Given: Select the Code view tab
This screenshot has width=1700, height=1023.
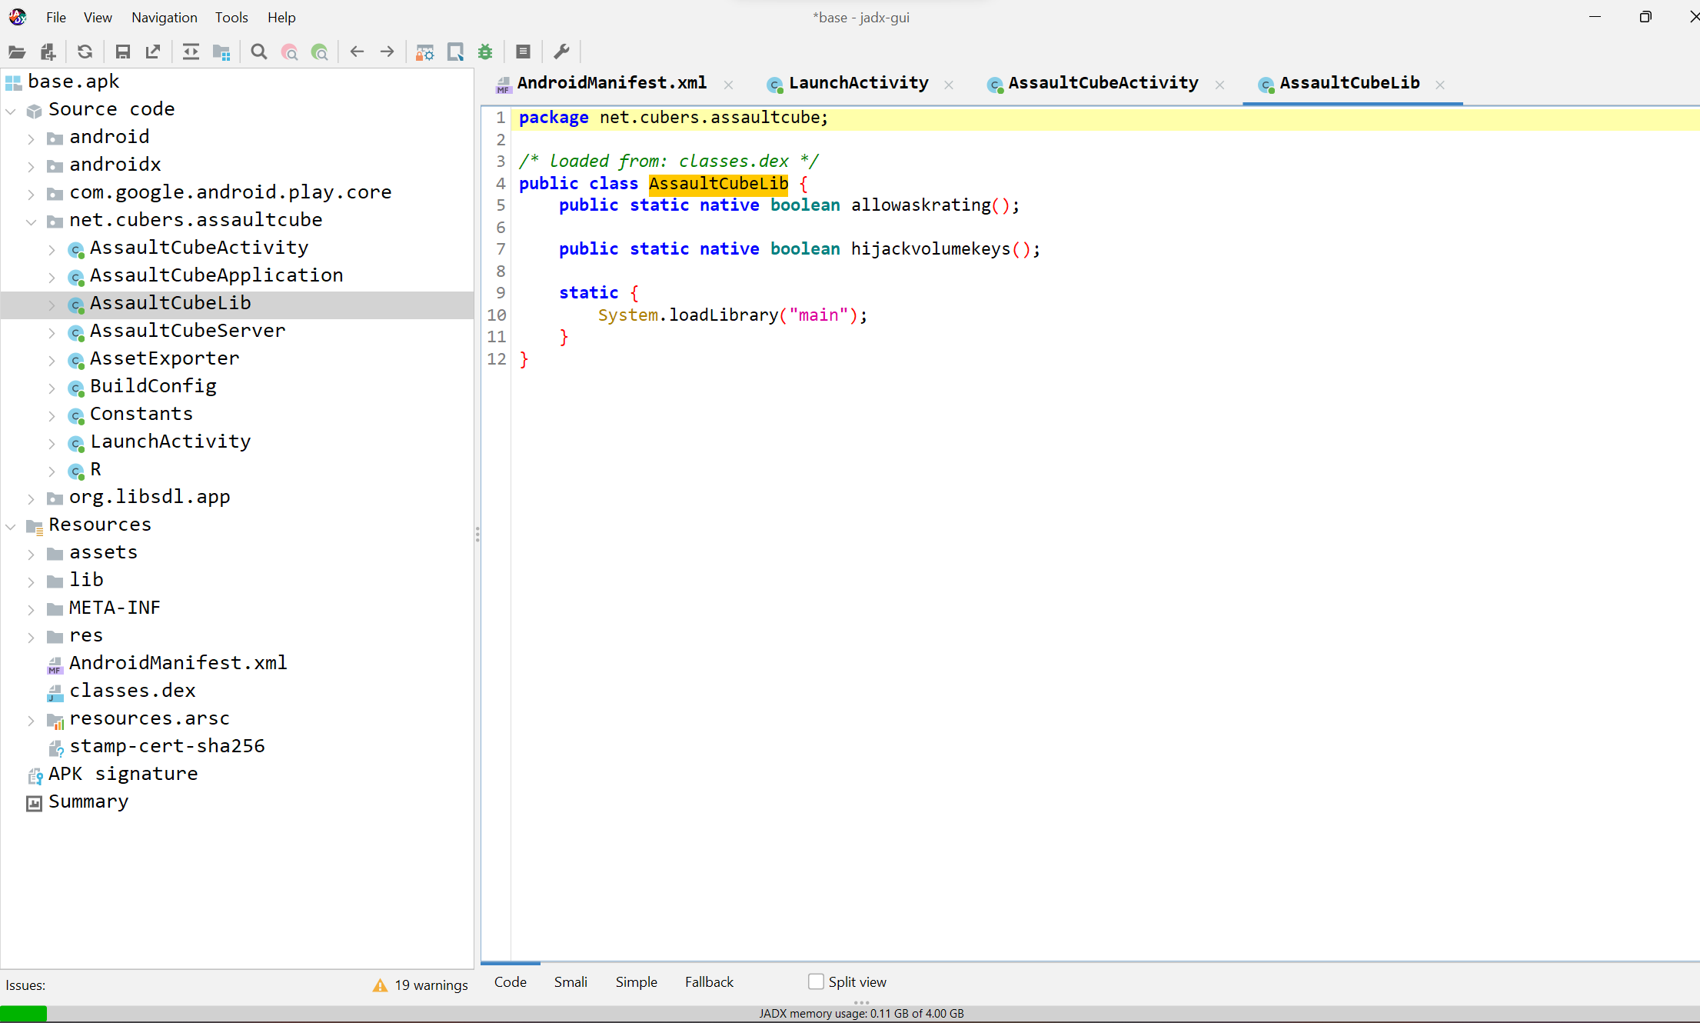Looking at the screenshot, I should pyautogui.click(x=511, y=982).
